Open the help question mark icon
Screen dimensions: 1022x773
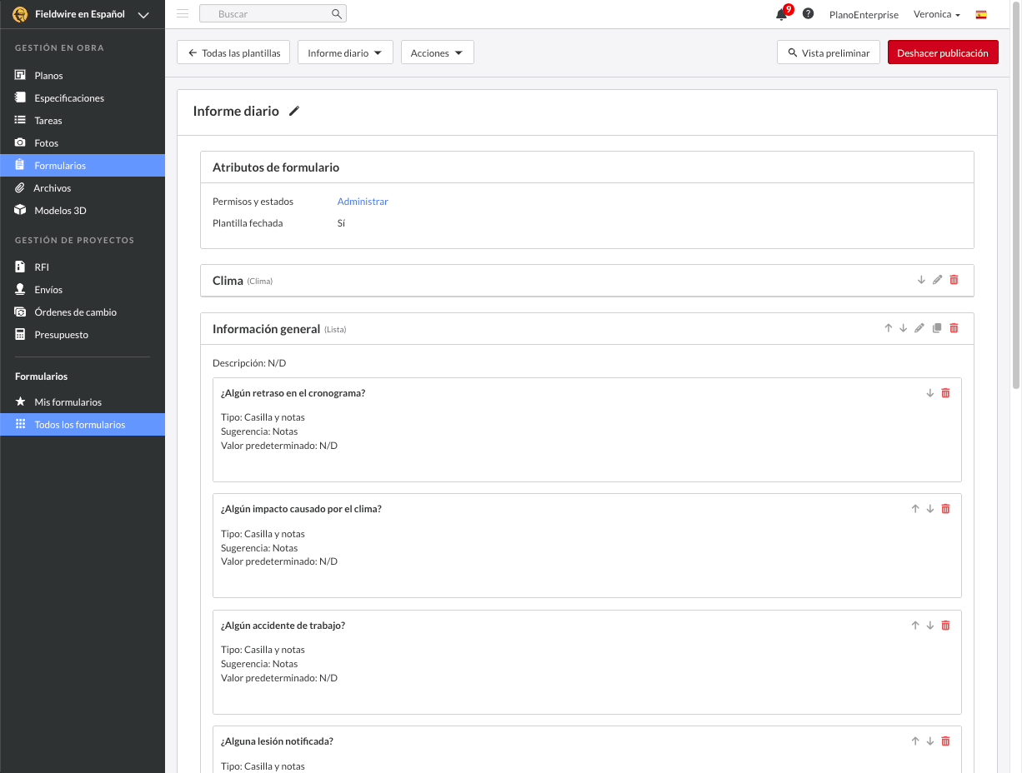click(x=808, y=14)
